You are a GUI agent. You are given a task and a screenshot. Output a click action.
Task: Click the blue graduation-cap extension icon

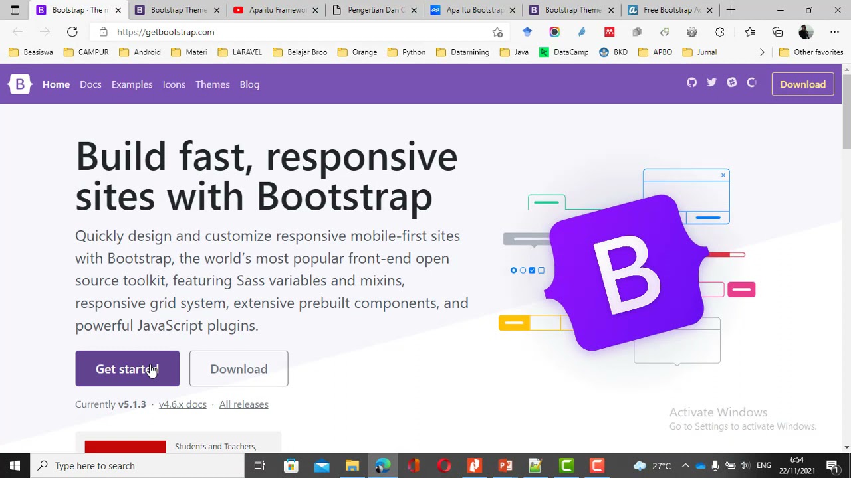(x=527, y=32)
